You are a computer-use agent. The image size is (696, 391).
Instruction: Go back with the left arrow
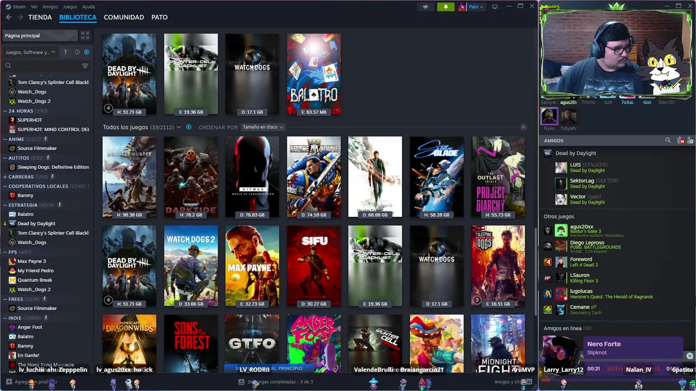[9, 17]
